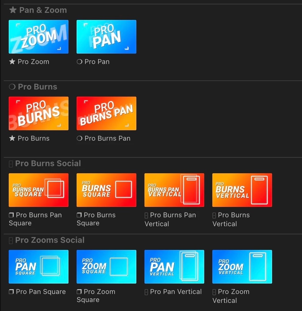302x311 pixels.
Task: Pick the Pro Burns Square thumbnail
Action: pos(106,190)
